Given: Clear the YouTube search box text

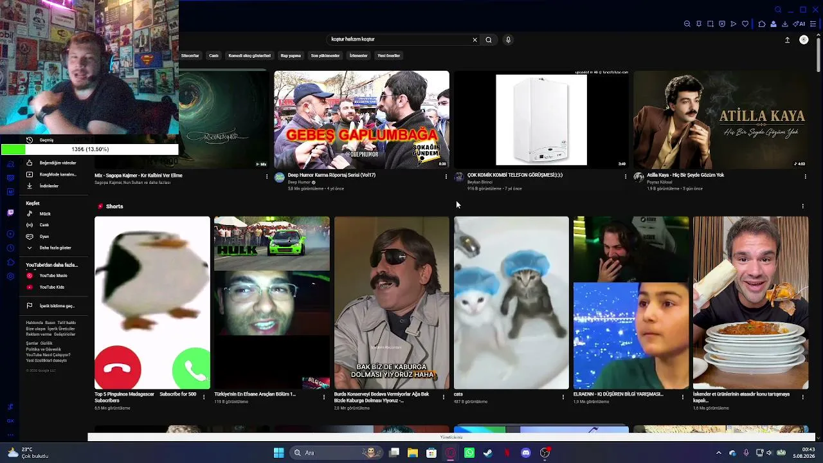Looking at the screenshot, I should [475, 40].
